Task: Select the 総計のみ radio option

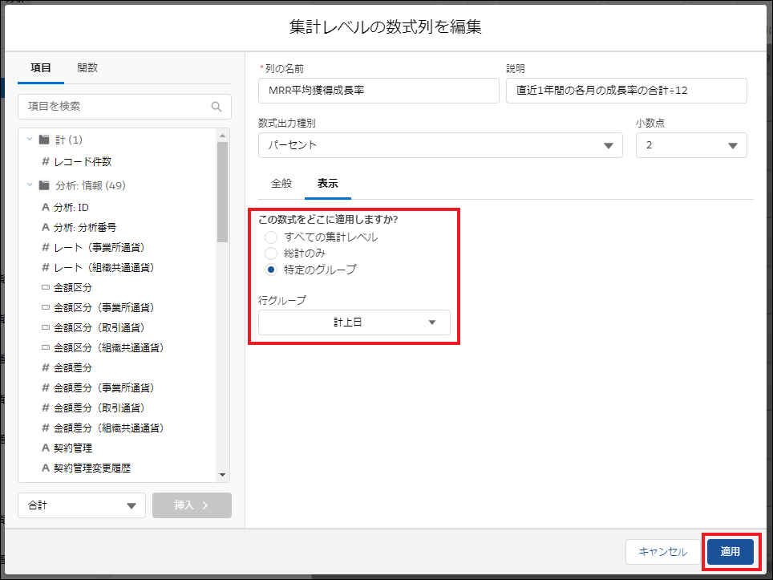Action: [x=271, y=253]
